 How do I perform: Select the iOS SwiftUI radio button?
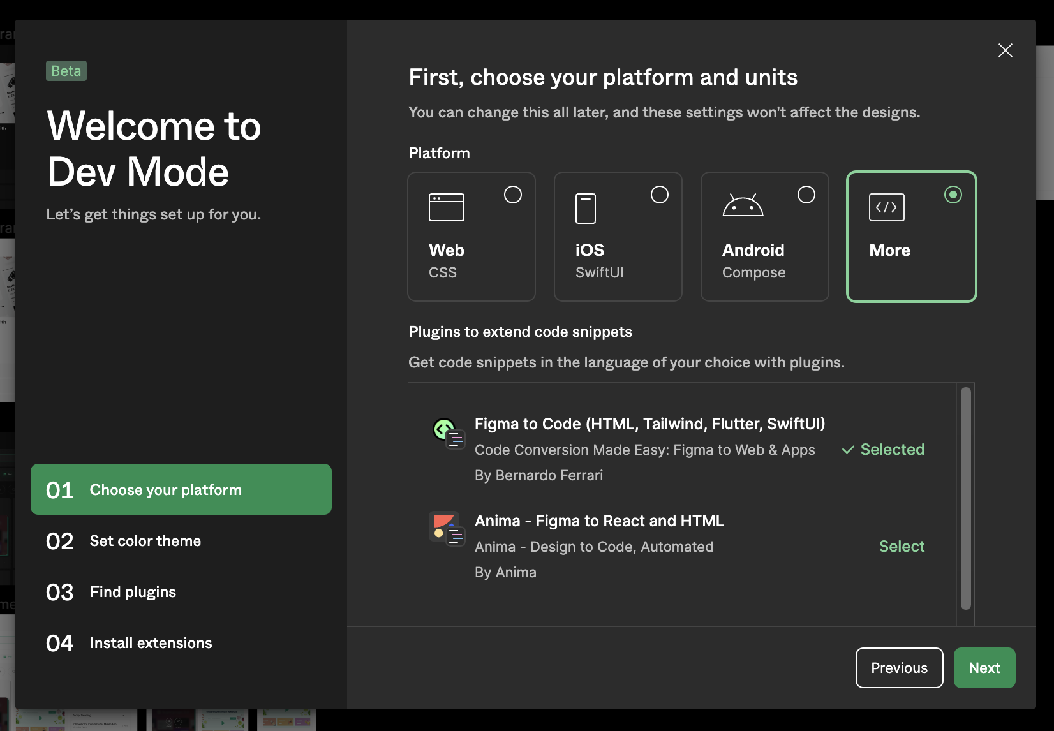tap(660, 195)
